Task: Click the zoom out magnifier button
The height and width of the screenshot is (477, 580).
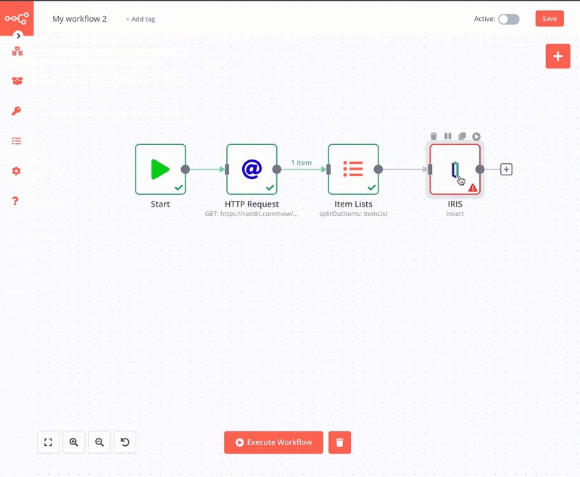Action: 99,442
